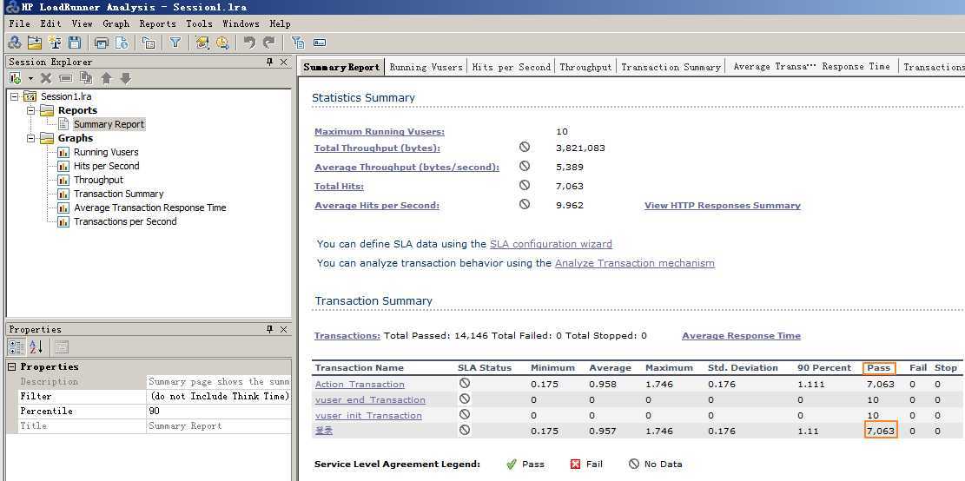This screenshot has width=965, height=481.
Task: Collapse the Graphs tree node
Action: point(30,138)
